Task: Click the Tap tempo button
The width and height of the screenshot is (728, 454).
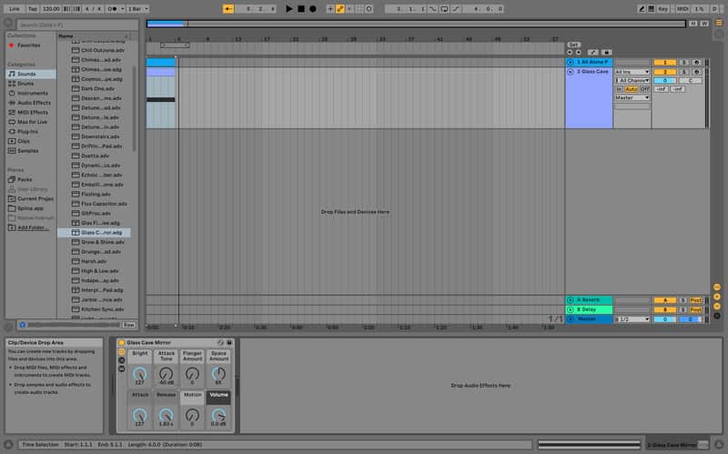Action: click(x=33, y=9)
